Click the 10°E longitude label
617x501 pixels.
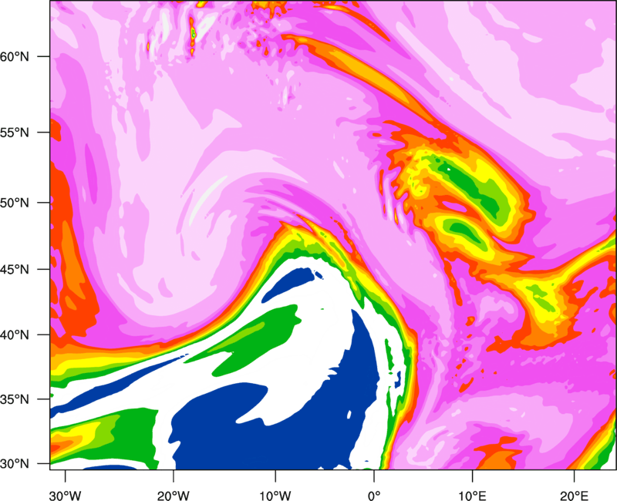tap(472, 496)
